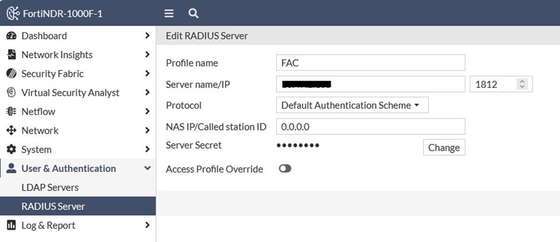Click the Server name/IP input field
The image size is (560, 242).
[x=370, y=84]
